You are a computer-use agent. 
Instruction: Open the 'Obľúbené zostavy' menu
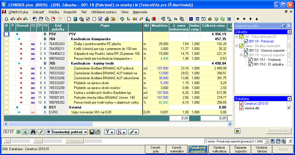coord(104,12)
